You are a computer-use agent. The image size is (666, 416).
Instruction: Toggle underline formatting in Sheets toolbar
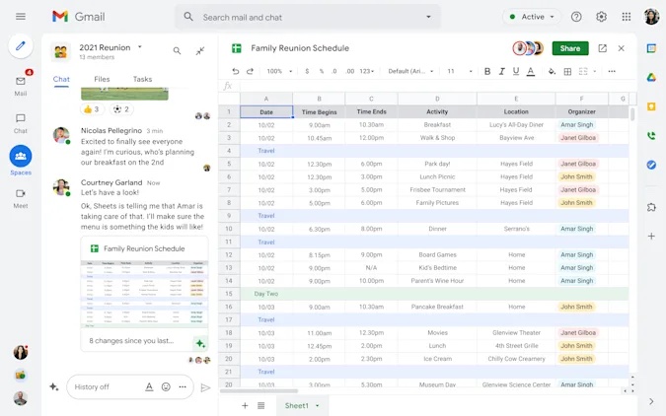pos(515,71)
